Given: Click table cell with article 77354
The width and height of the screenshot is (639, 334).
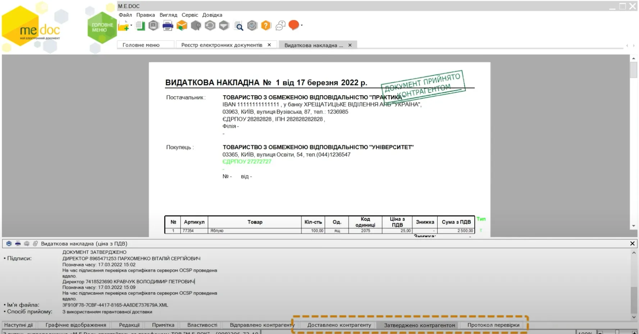Looking at the screenshot, I should [x=194, y=231].
